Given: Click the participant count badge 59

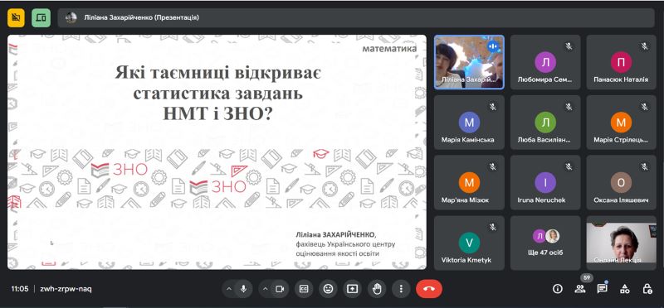Looking at the screenshot, I should [x=586, y=278].
